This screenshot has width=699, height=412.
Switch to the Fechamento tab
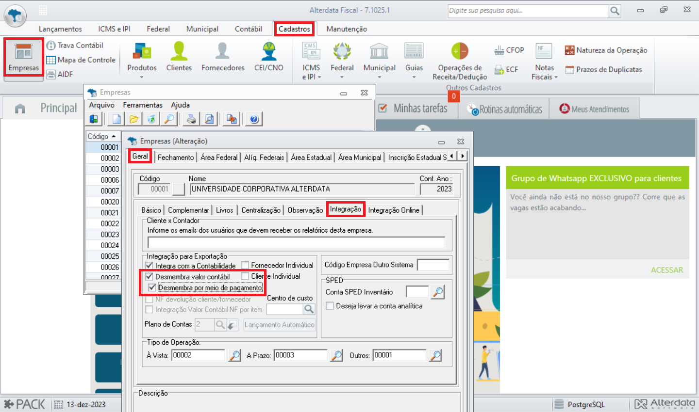[x=176, y=158]
